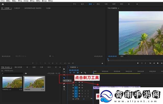Select the Hand tool
163x104 pixels.
64,87
